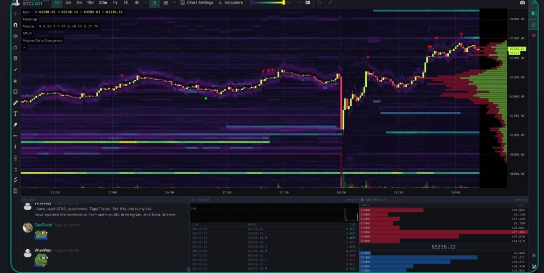The height and width of the screenshot is (273, 544).
Task: Switch to the 1h timeframe
Action: (x=114, y=3)
